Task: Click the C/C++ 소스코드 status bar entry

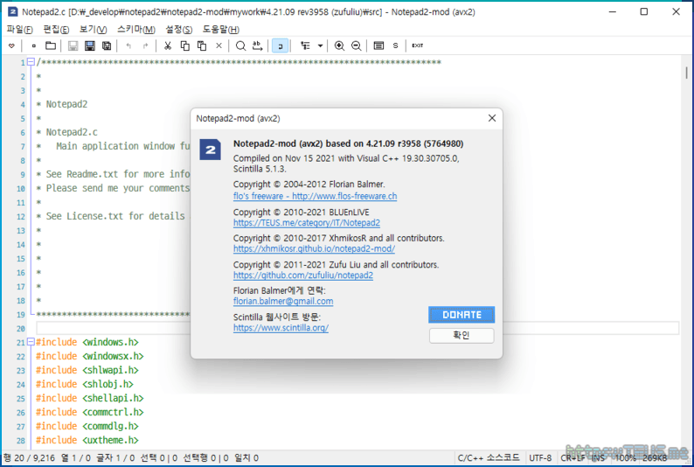Action: coord(489,457)
